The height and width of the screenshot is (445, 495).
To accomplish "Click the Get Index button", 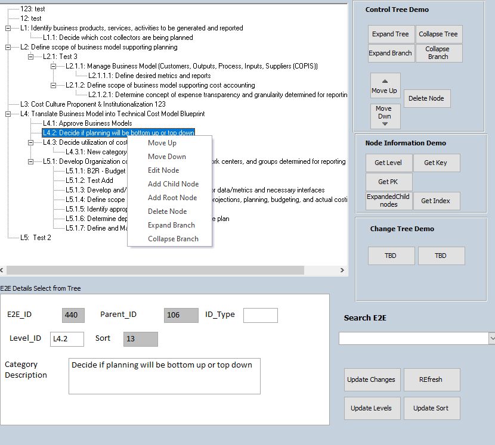I will pyautogui.click(x=437, y=201).
